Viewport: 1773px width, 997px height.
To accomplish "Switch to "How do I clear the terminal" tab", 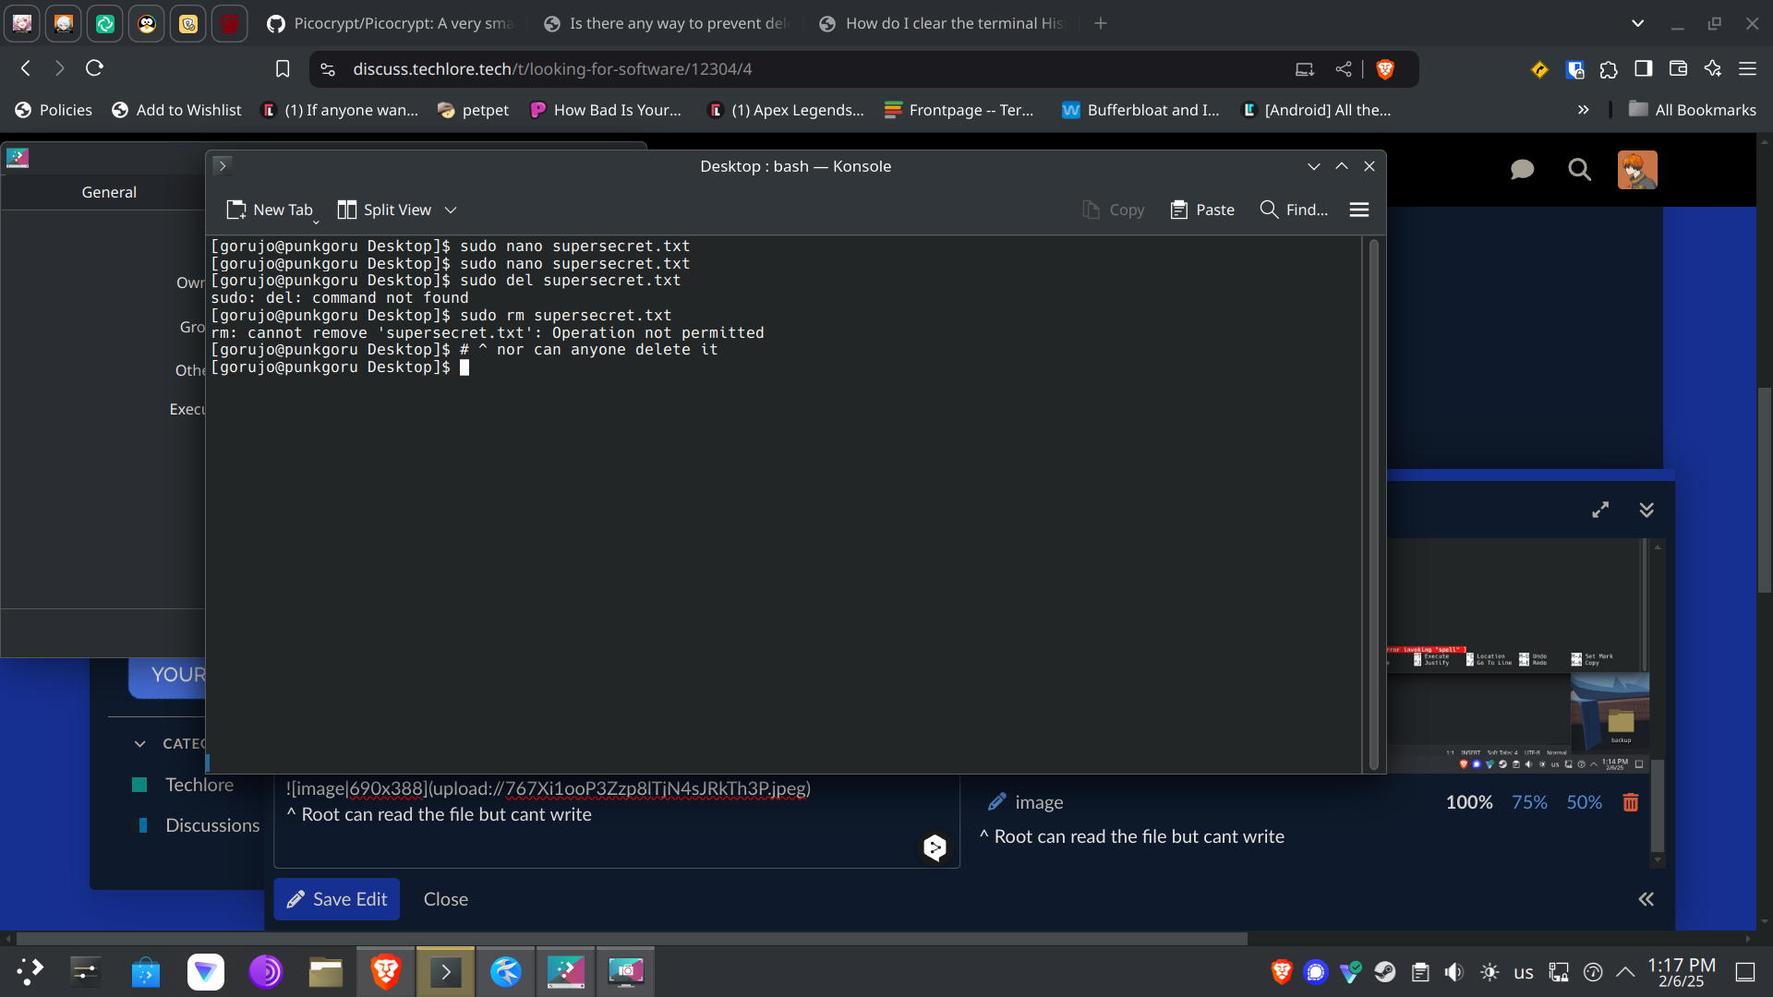I will click(x=942, y=23).
